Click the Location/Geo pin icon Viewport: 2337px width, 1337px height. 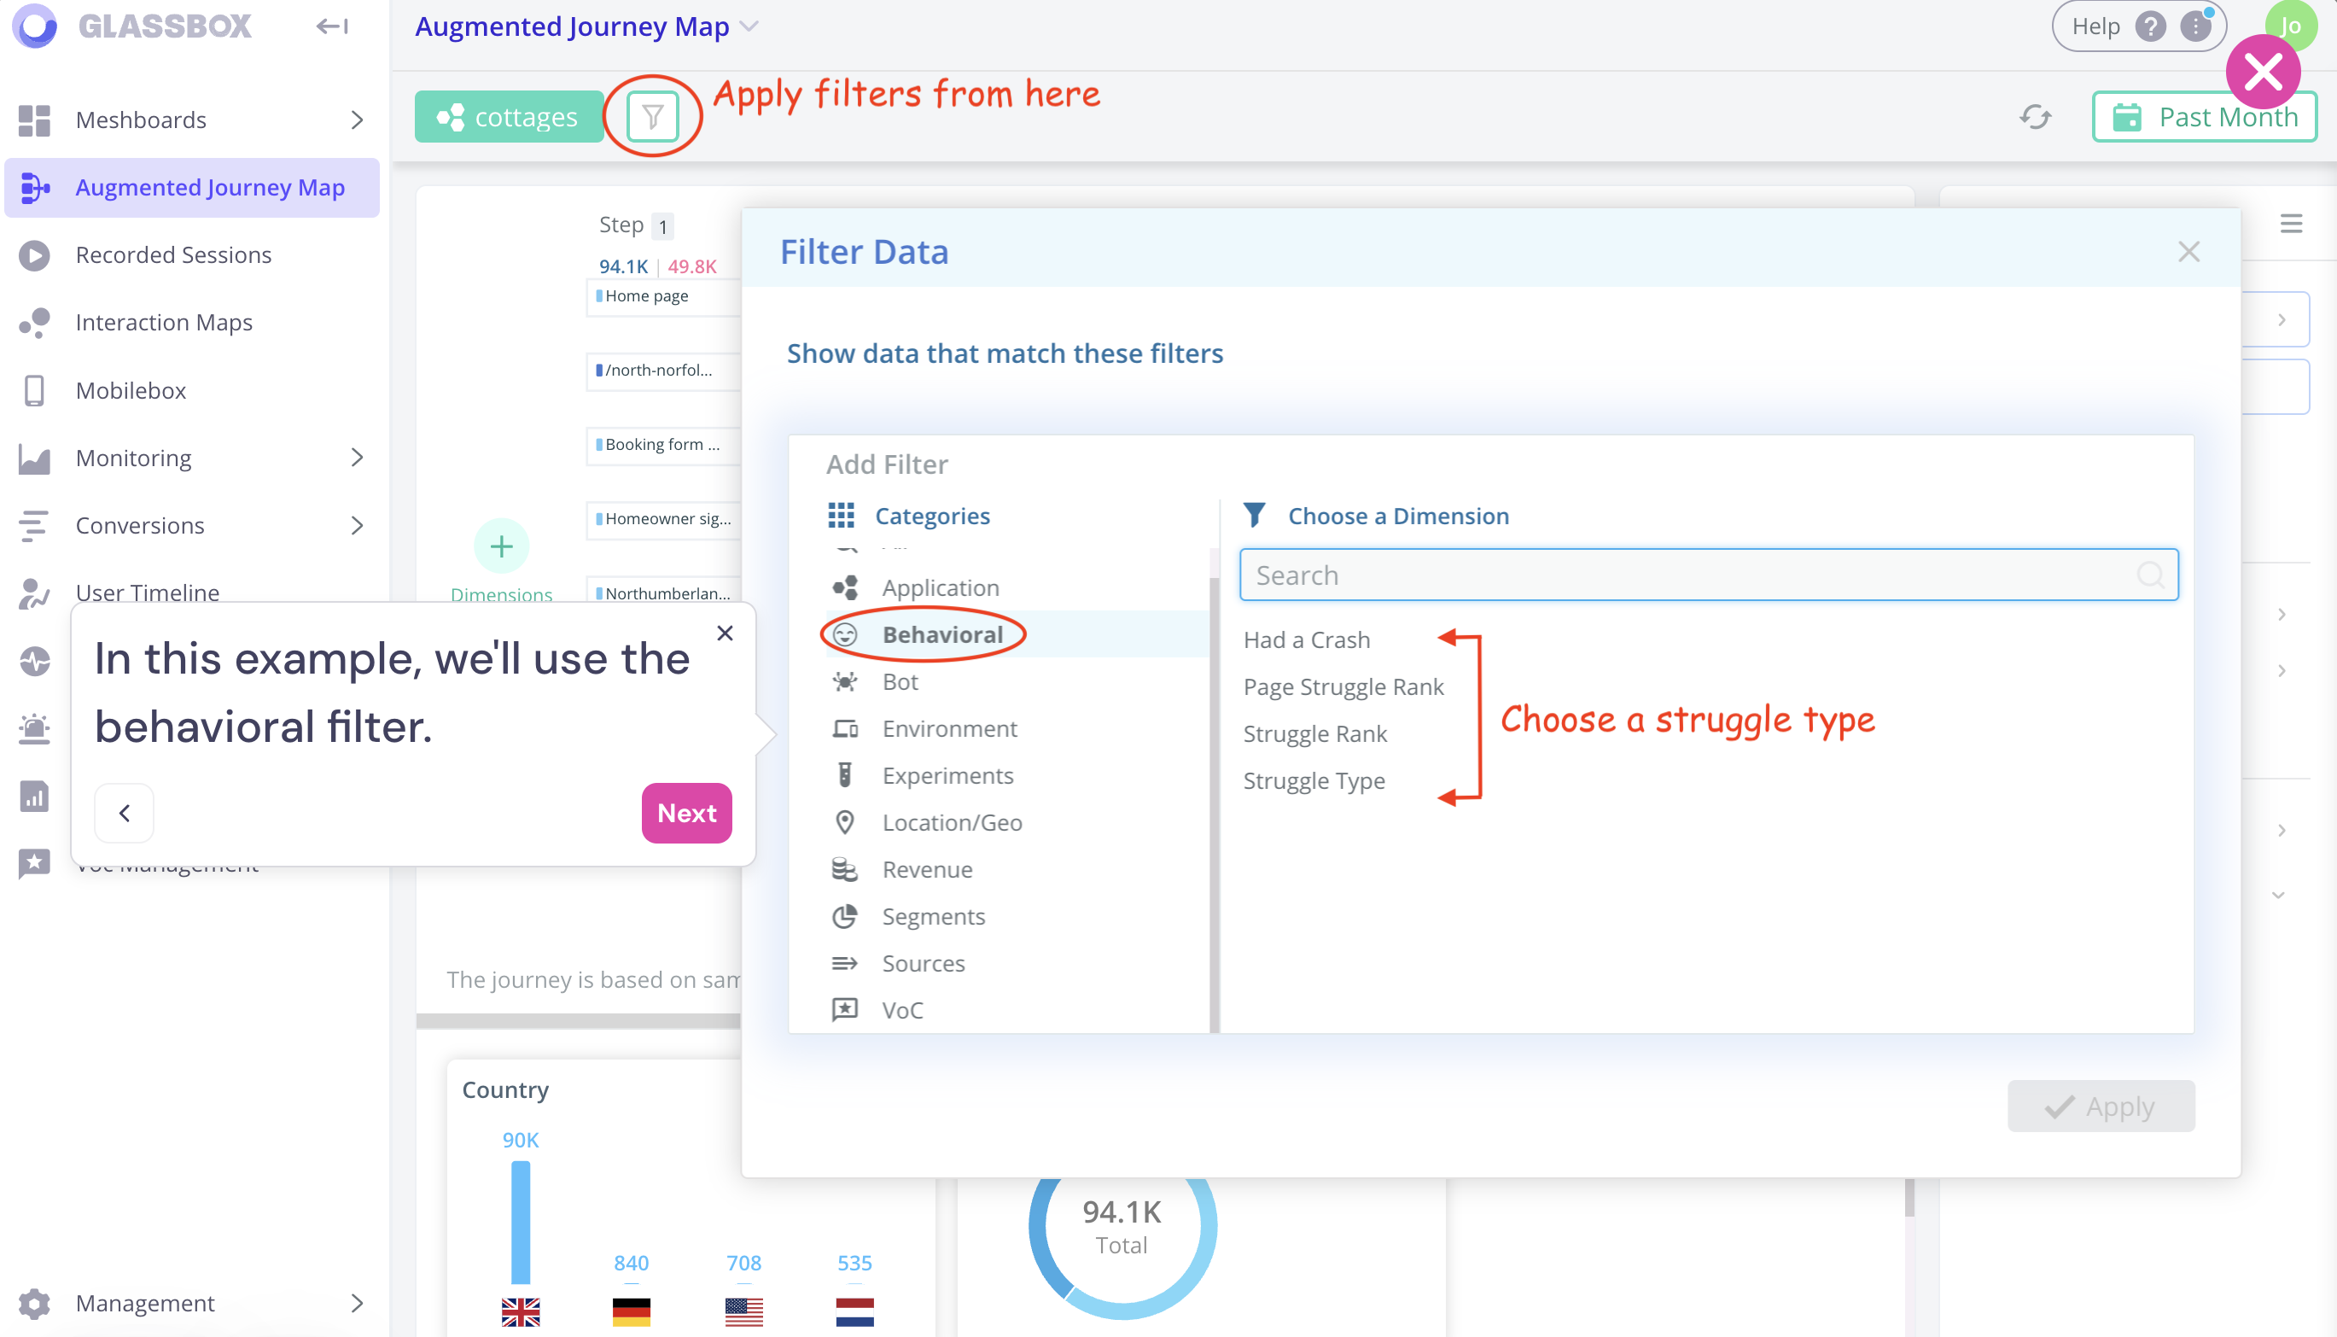tap(843, 822)
